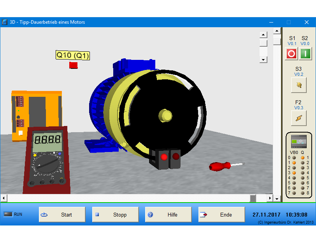
Task: Click the application icon in title bar
Action: [5, 22]
